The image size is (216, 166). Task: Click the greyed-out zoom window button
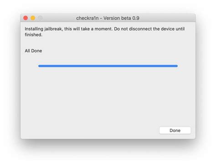40,18
